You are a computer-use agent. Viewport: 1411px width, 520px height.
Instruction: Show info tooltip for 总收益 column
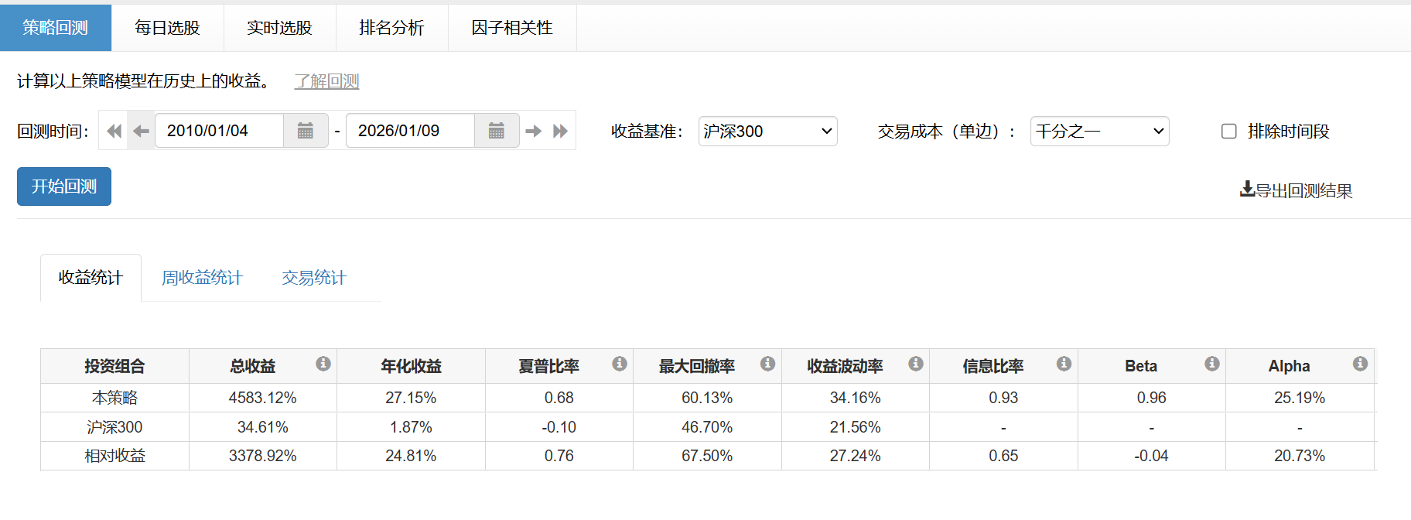coord(323,364)
